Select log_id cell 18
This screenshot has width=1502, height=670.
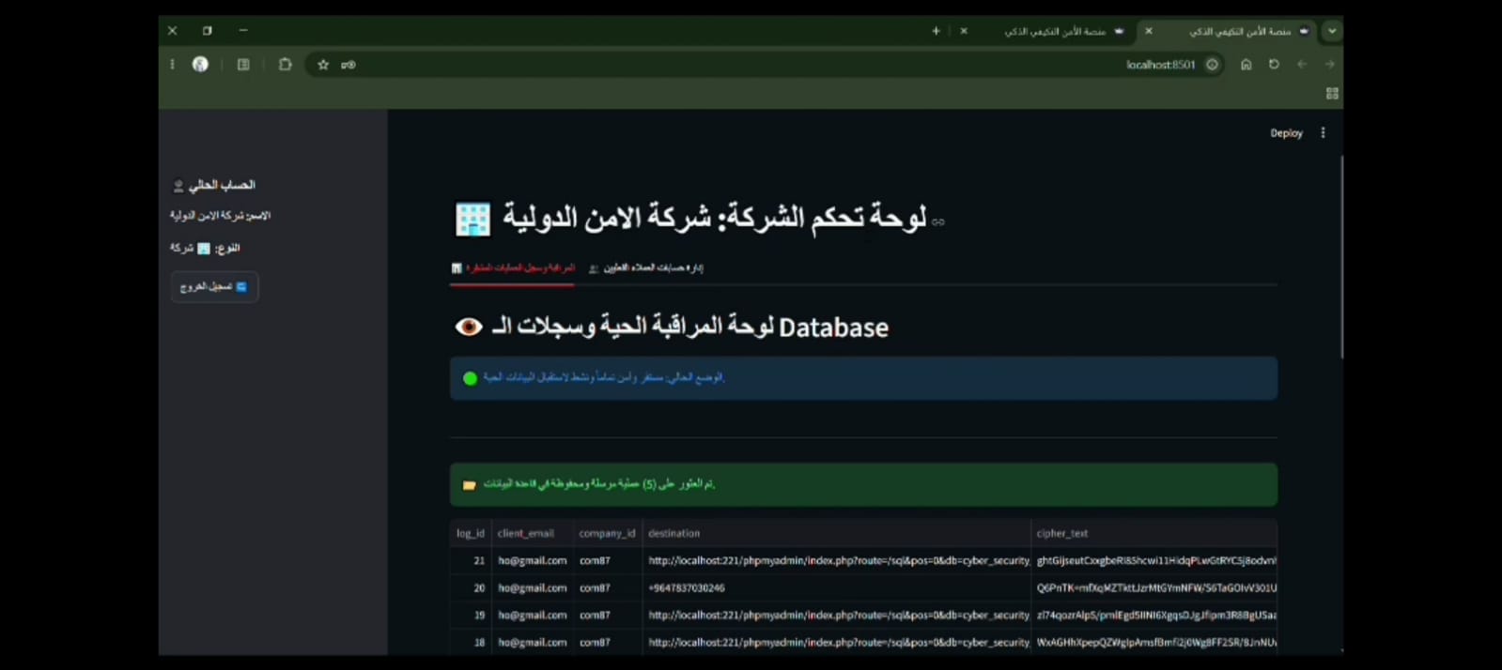coord(471,642)
